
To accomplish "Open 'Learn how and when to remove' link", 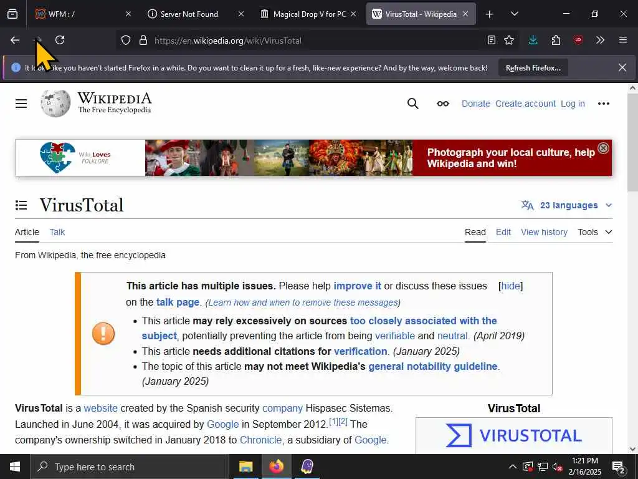I will pos(303,302).
